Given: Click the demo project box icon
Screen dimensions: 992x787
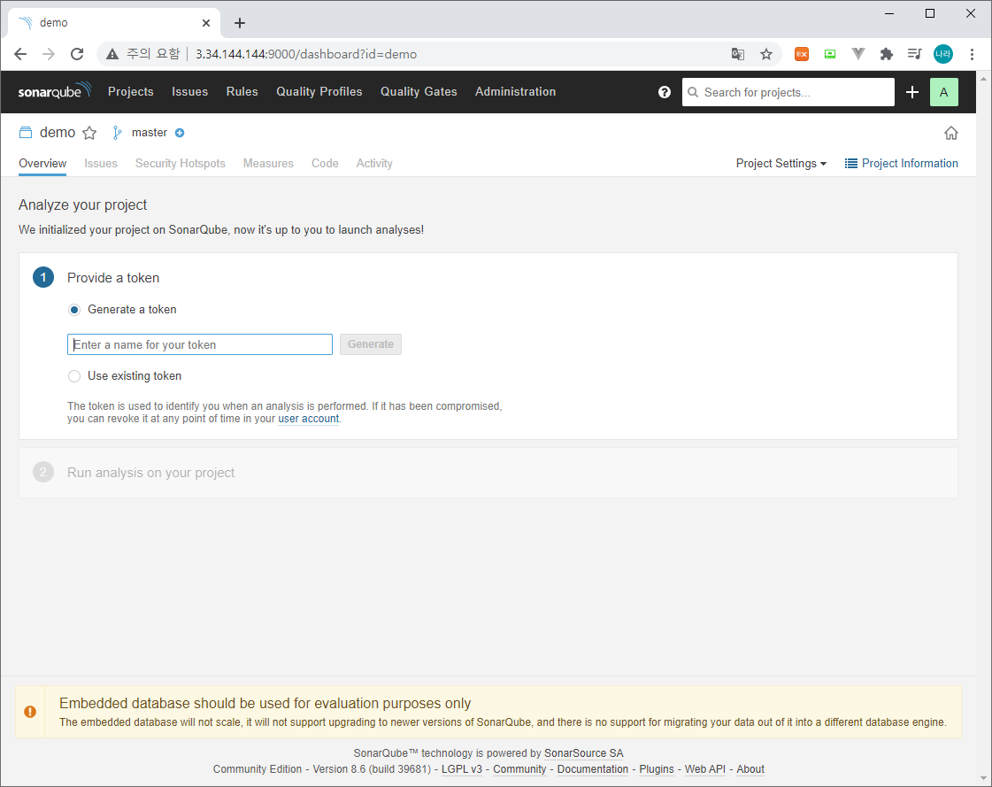Looking at the screenshot, I should pyautogui.click(x=26, y=132).
